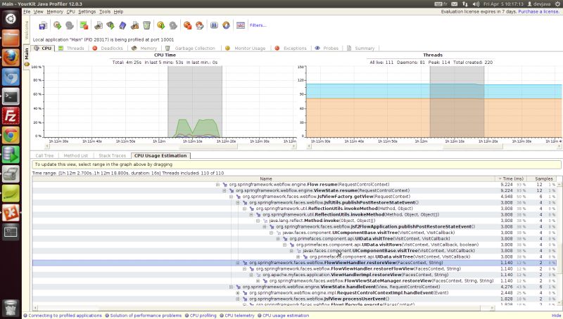Select the Call Tree tab
Screen dimensions: 563x319
click(44, 155)
